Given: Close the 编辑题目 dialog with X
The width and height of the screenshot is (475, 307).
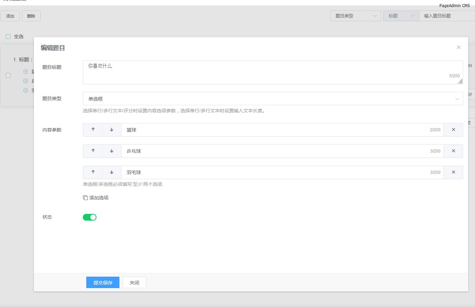Looking at the screenshot, I should click(459, 47).
